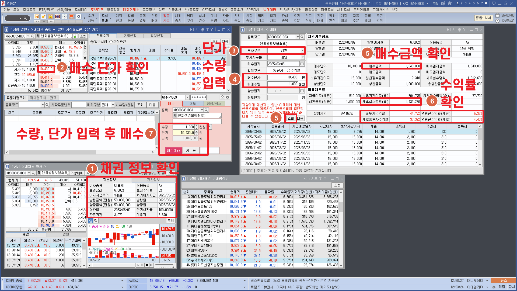517x291 pixels.
Task: Select the 수익률 input type radio button
Action: [288, 70]
